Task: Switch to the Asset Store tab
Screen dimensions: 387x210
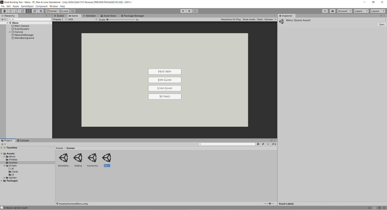Action: pyautogui.click(x=108, y=15)
